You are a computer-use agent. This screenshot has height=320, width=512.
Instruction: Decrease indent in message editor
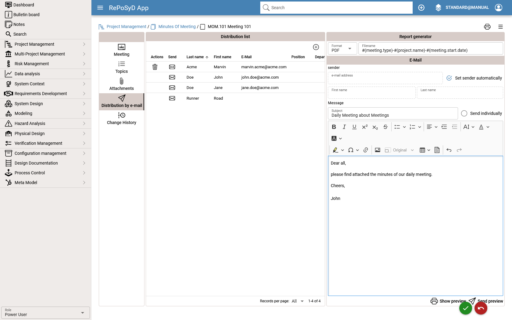pyautogui.click(x=454, y=127)
